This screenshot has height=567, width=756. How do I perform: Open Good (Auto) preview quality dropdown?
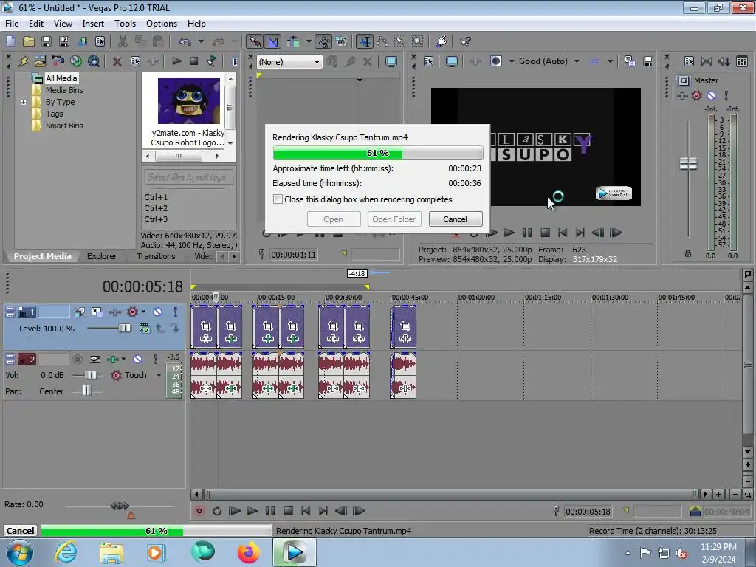(577, 61)
